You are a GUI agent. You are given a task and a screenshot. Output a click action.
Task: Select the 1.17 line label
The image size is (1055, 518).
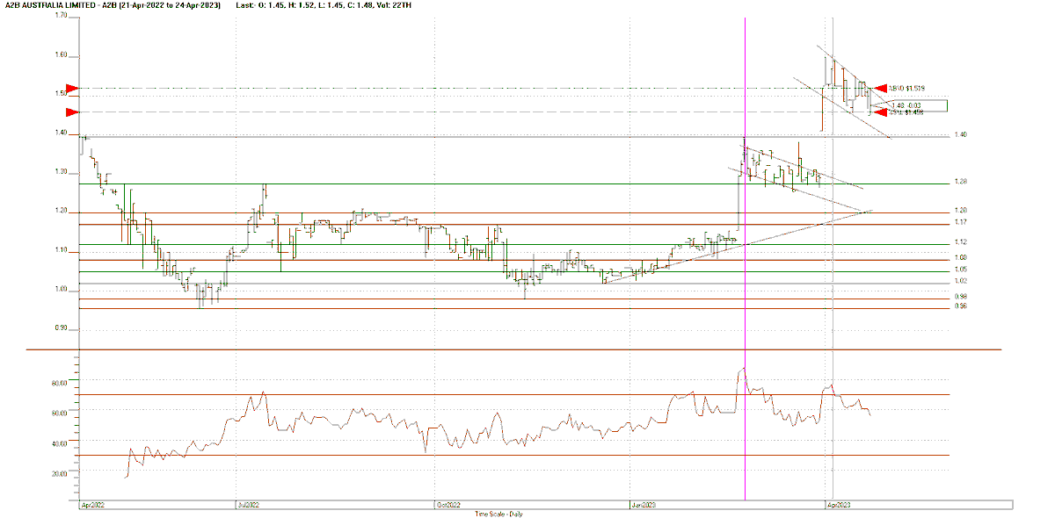coord(961,223)
